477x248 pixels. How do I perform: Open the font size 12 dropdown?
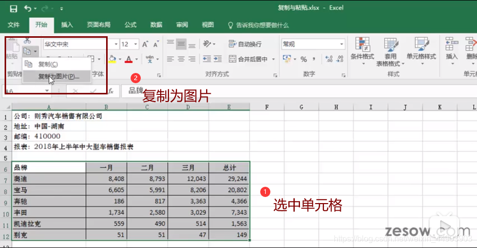click(136, 44)
